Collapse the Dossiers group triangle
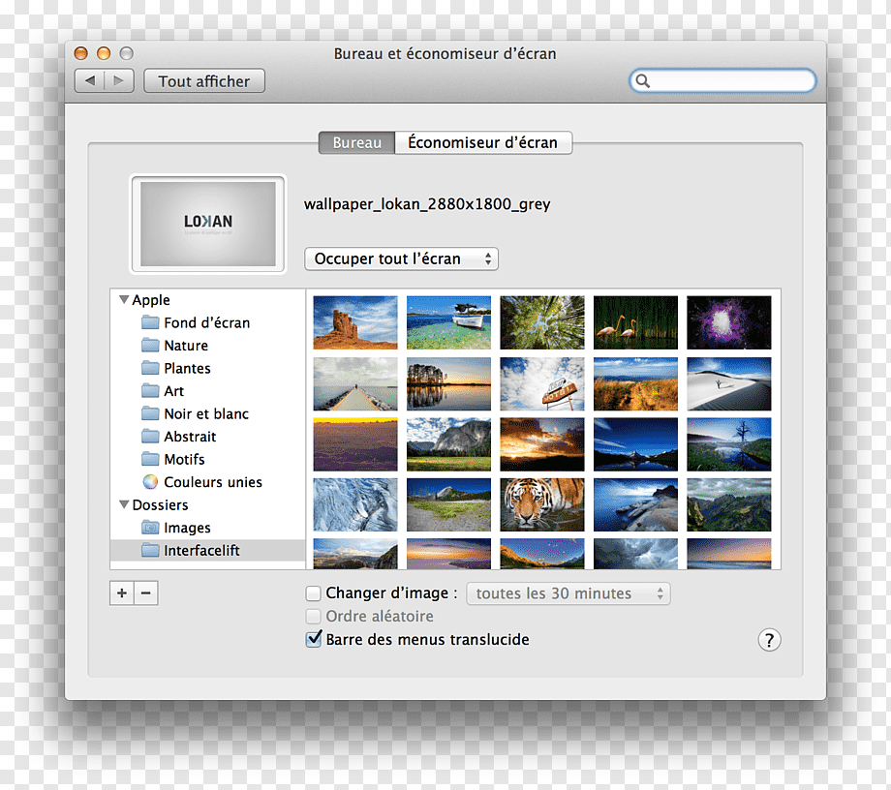 tap(124, 504)
